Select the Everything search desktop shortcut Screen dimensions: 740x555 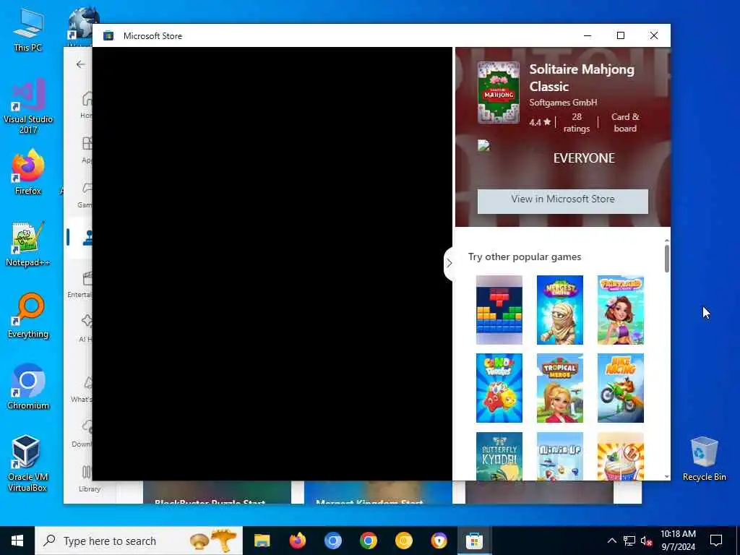tap(28, 316)
